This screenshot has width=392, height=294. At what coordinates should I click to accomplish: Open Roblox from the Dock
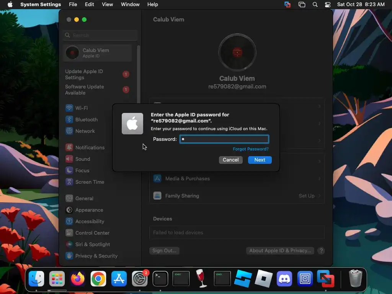pyautogui.click(x=263, y=279)
